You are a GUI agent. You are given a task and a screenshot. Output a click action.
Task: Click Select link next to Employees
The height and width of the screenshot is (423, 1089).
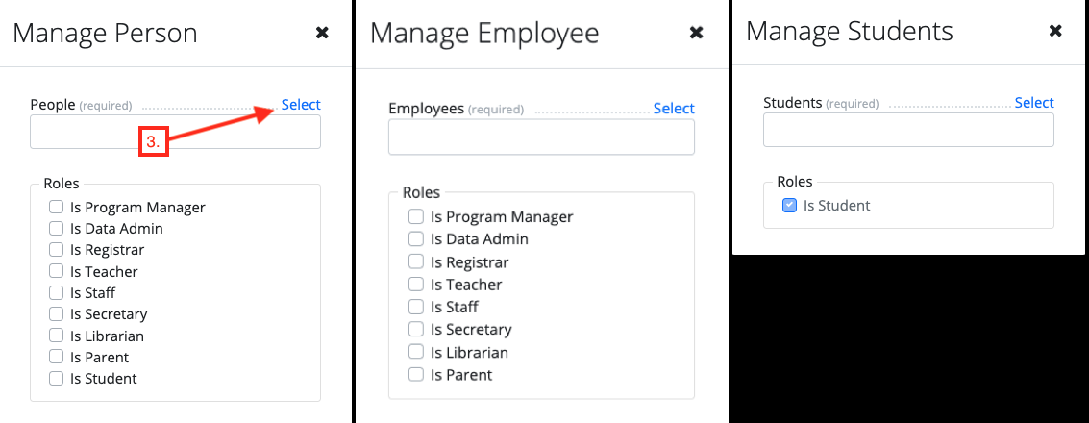pos(674,109)
